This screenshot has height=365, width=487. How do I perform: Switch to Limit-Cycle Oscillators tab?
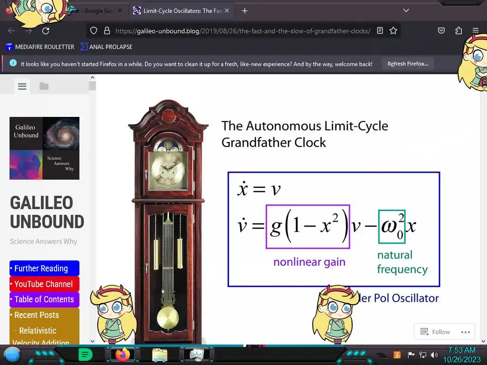[182, 11]
